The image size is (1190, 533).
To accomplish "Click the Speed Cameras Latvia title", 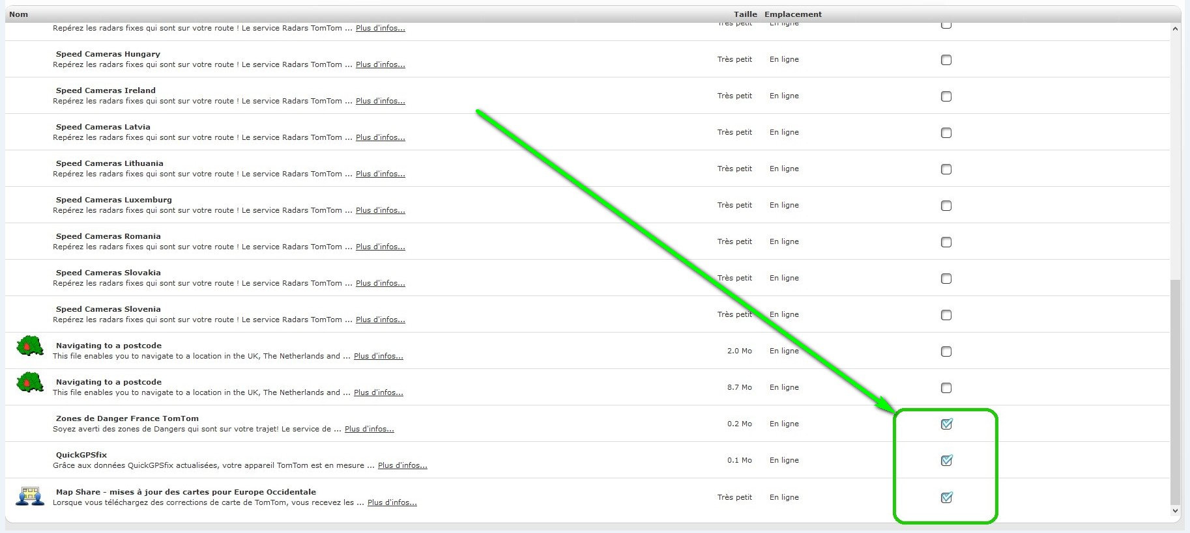I will pyautogui.click(x=103, y=127).
